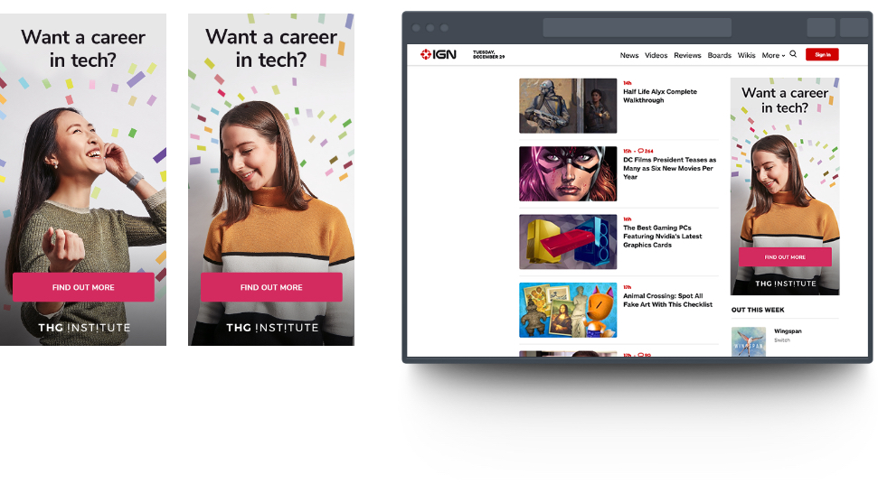878x493 pixels.
Task: Open the Wingspan game link
Action: 788,331
